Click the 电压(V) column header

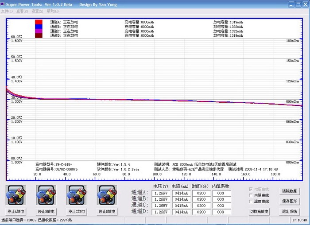click(x=161, y=186)
